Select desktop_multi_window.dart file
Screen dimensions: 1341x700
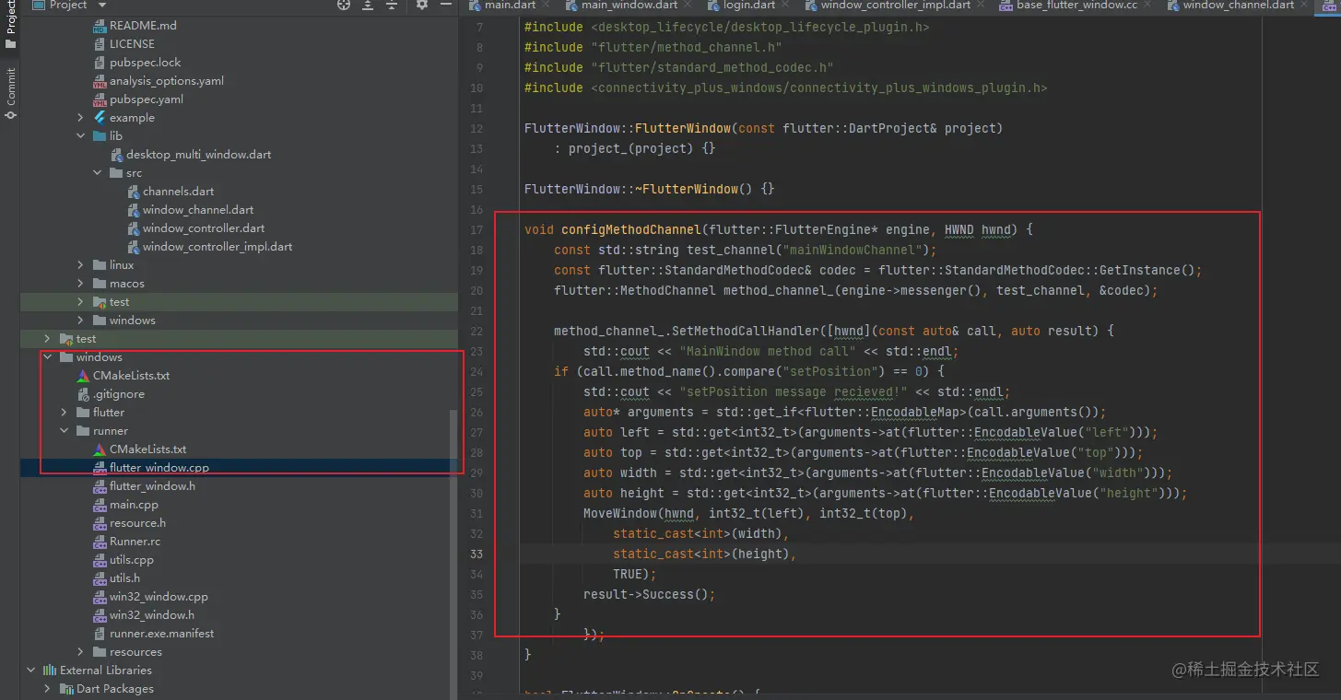[198, 155]
